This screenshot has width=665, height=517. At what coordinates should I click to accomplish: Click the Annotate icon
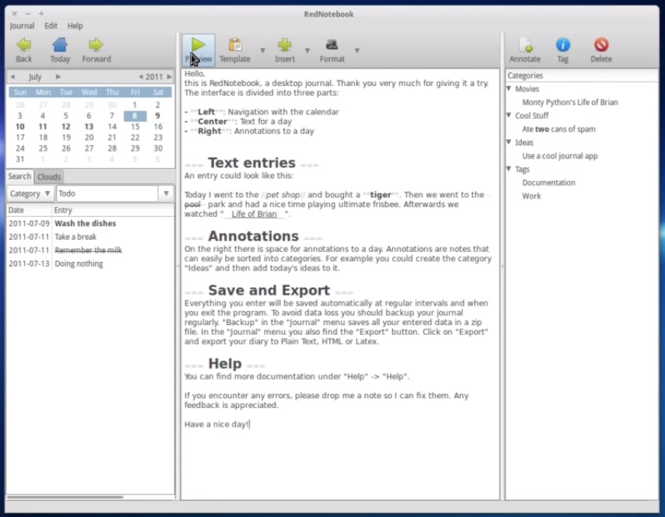pos(525,46)
